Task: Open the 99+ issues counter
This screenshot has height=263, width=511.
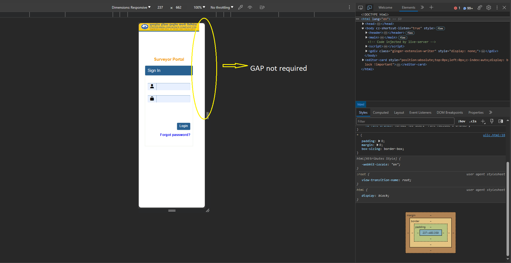Action: (468, 8)
